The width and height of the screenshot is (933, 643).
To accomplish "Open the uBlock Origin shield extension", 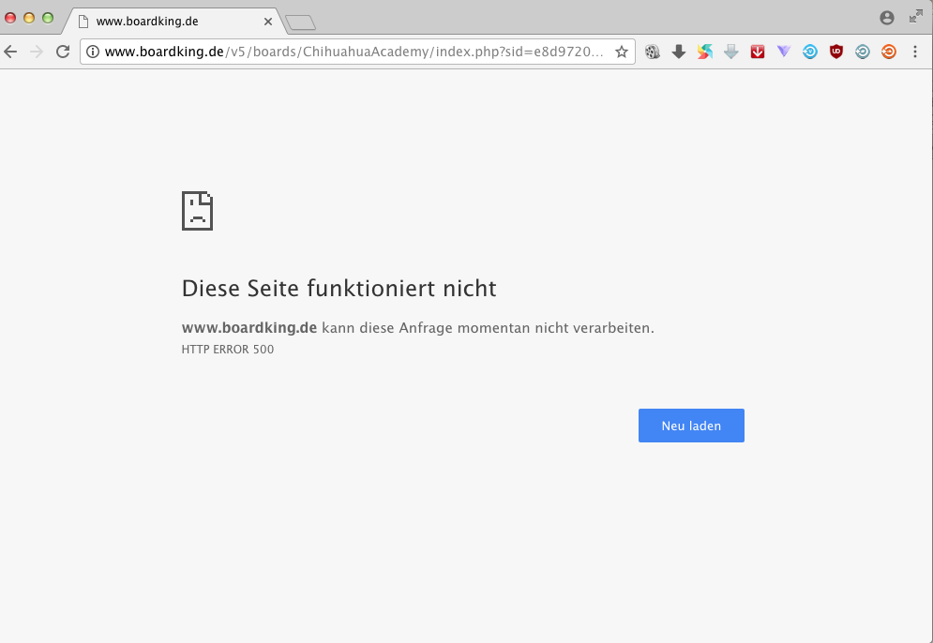I will point(836,52).
